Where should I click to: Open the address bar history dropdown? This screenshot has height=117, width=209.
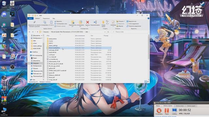pos(105,32)
